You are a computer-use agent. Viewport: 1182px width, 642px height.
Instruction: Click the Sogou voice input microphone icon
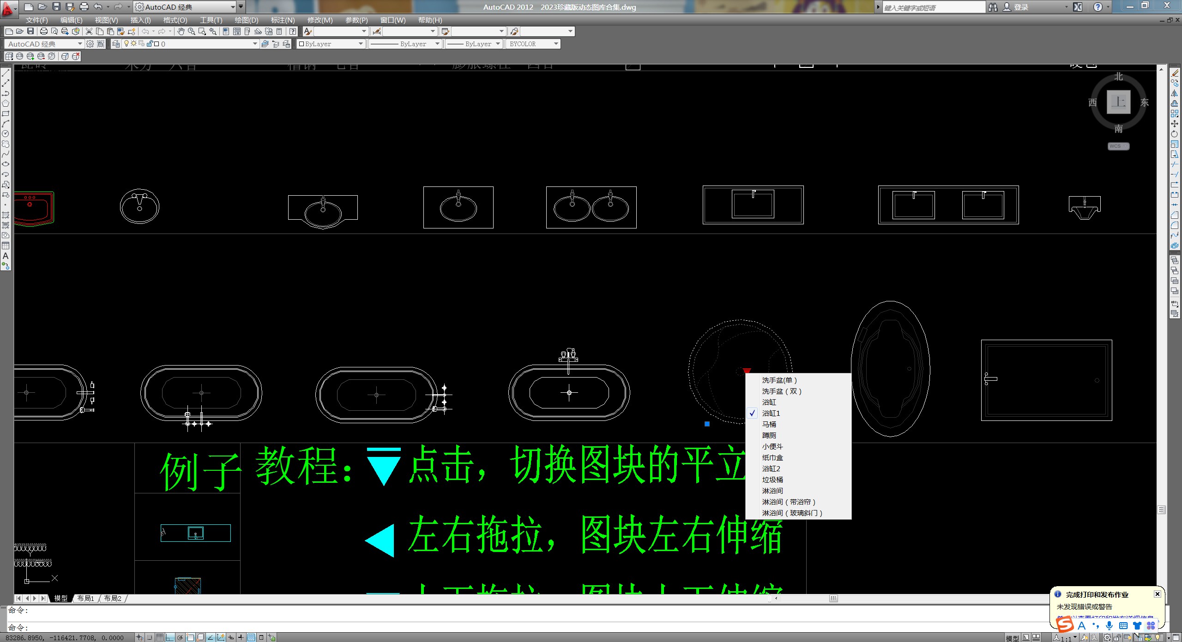(x=1110, y=625)
